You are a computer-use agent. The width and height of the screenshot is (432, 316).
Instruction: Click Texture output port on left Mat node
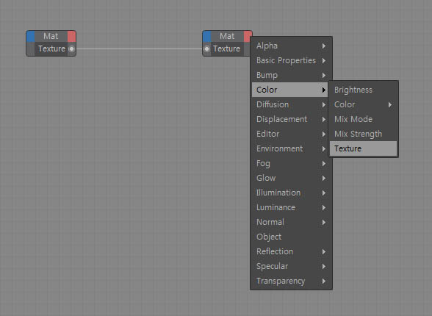pyautogui.click(x=71, y=49)
